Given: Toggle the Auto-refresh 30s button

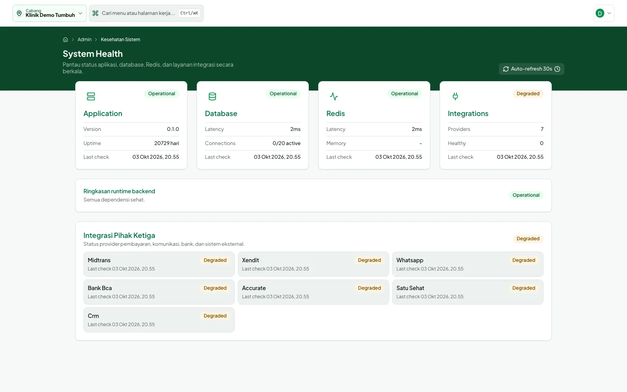Looking at the screenshot, I should coord(531,69).
